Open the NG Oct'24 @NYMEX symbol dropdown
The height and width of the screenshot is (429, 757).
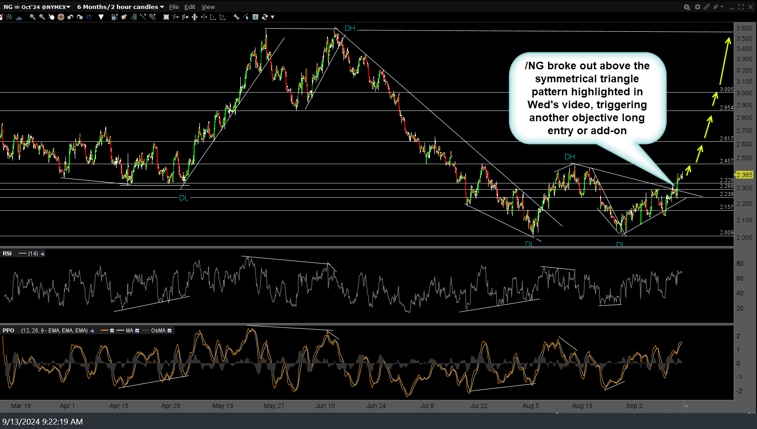click(x=37, y=7)
